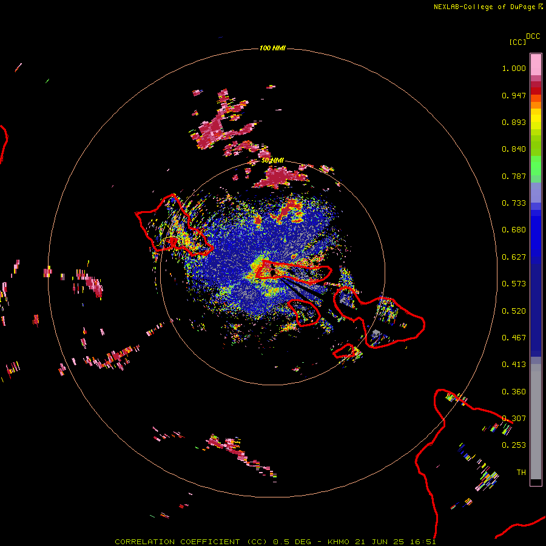Click the 0.467 color scale value
Viewport: 546px width, 546px height.
pos(514,338)
